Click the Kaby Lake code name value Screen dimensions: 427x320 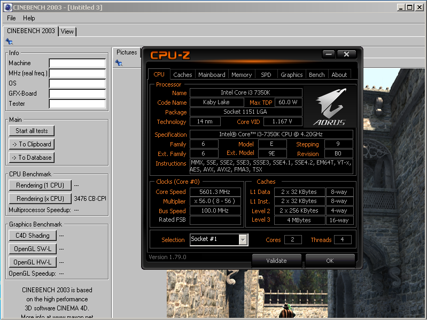216,103
